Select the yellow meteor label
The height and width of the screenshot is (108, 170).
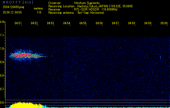(x=38, y=9)
